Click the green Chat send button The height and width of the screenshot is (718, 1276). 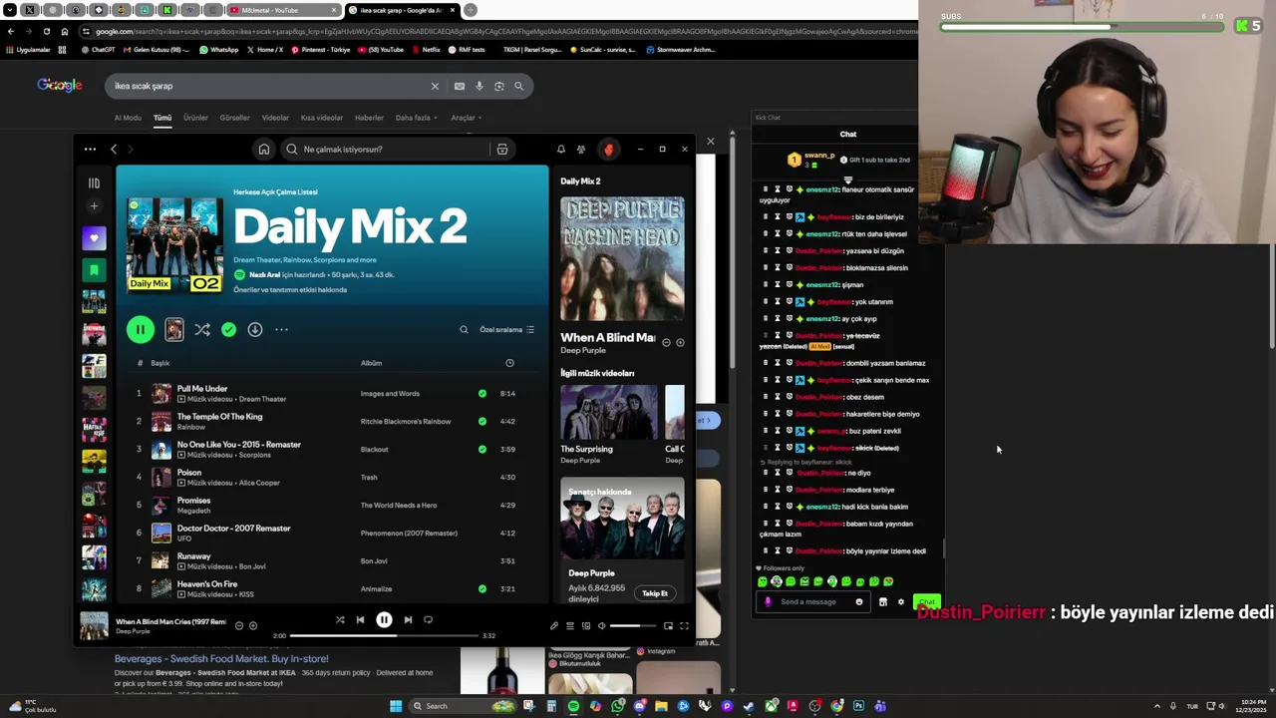point(926,602)
